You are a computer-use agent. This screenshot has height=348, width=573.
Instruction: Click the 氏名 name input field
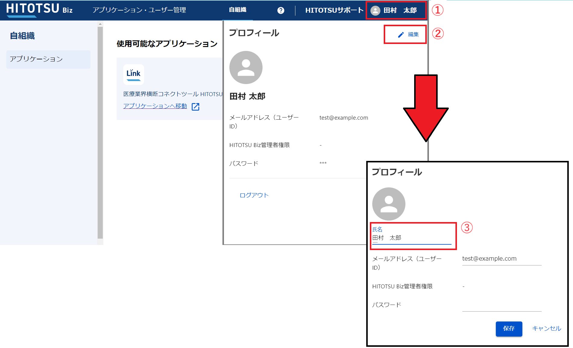[x=412, y=238]
